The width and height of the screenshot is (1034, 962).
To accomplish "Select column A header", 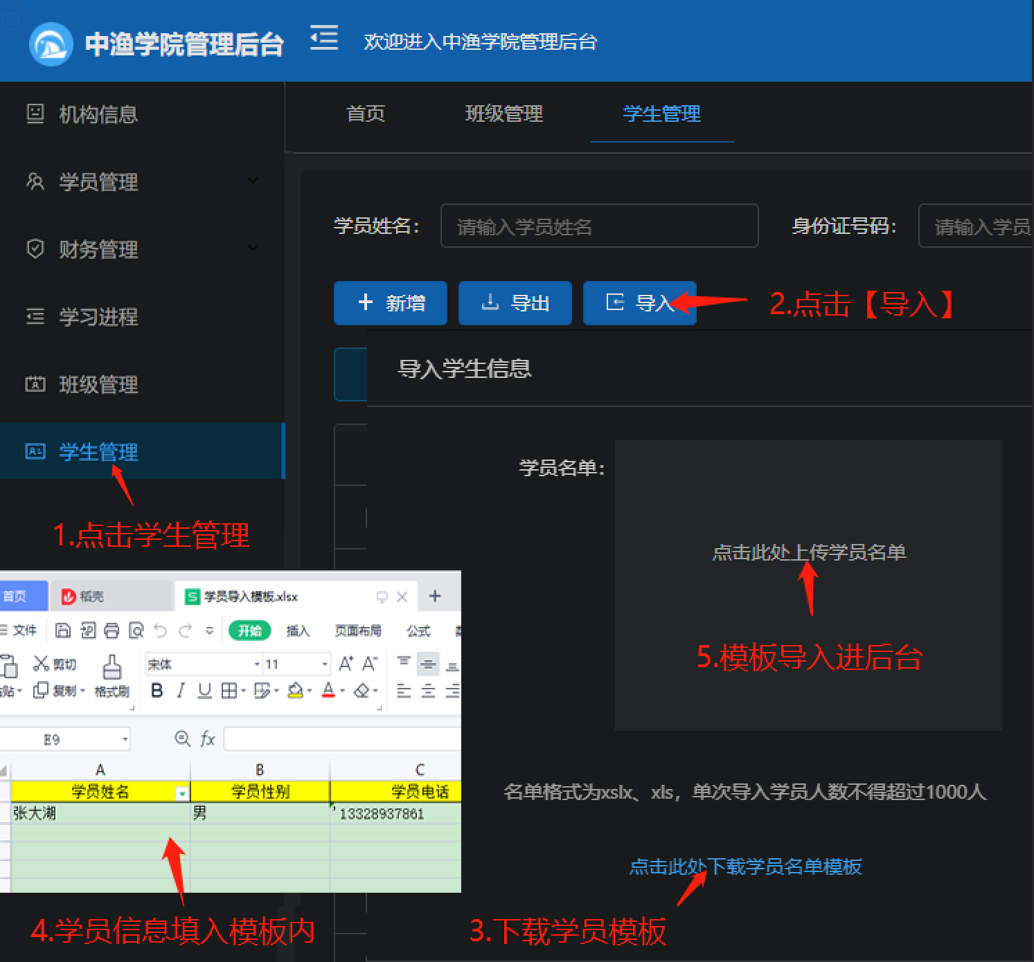I will click(100, 769).
